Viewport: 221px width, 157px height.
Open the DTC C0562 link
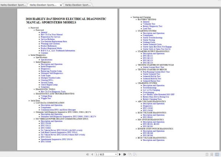148,108
